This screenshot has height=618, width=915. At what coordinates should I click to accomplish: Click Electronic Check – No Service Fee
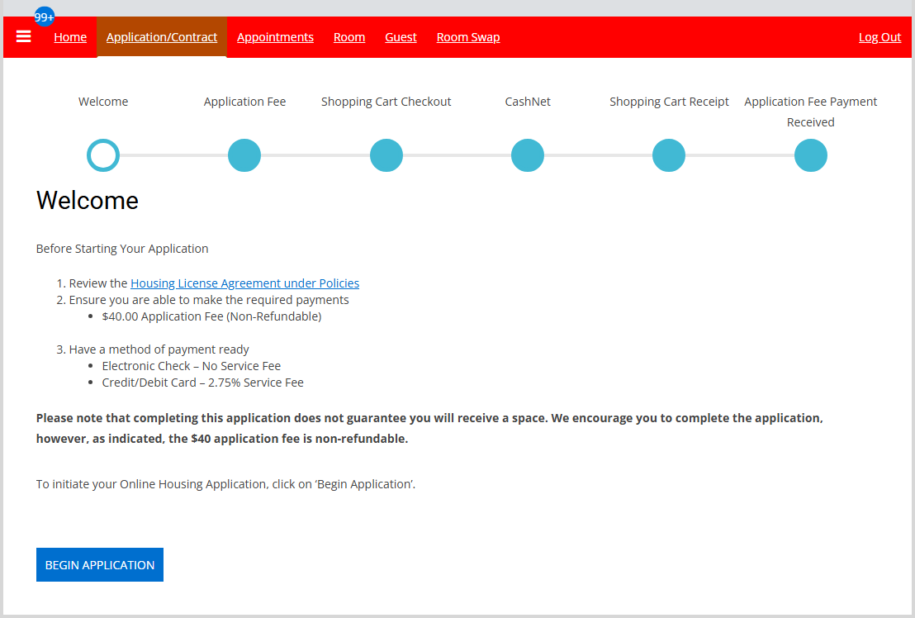pyautogui.click(x=192, y=366)
